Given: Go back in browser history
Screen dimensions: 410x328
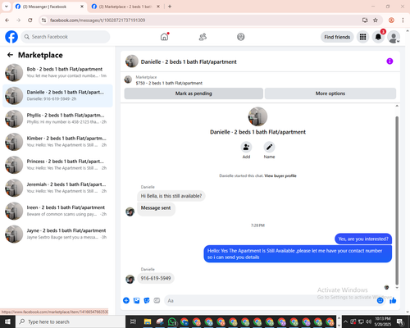Looking at the screenshot, I should [7, 20].
